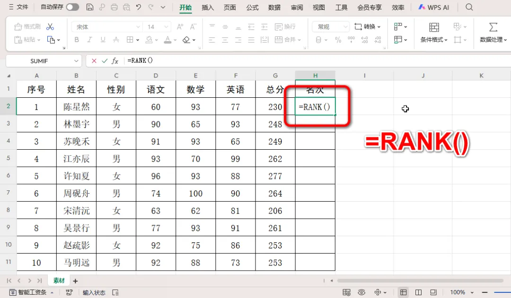The height and width of the screenshot is (298, 511).
Task: Expand the quick access toolbar dropdown
Action: click(163, 7)
